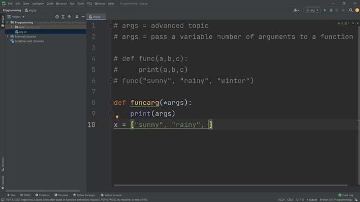Click Expand All icon in Project panel
The height and width of the screenshot is (202, 360).
(x=63, y=17)
